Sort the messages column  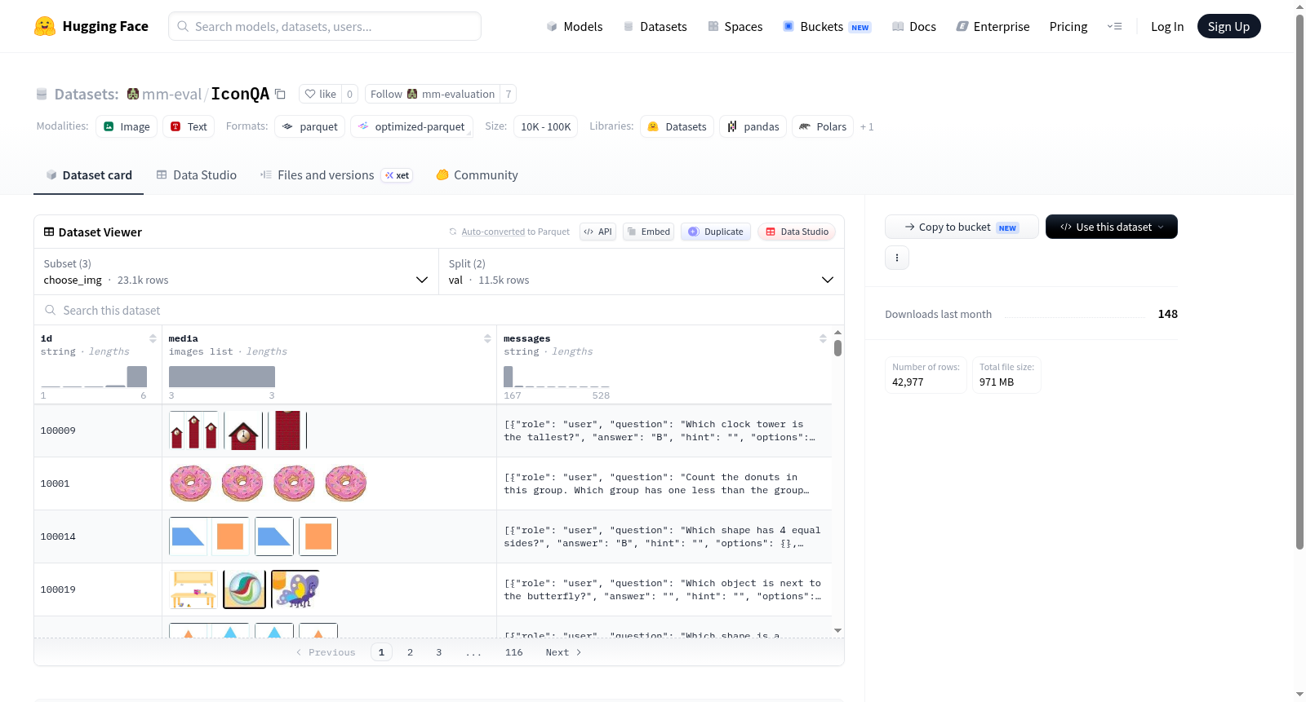pyautogui.click(x=823, y=338)
